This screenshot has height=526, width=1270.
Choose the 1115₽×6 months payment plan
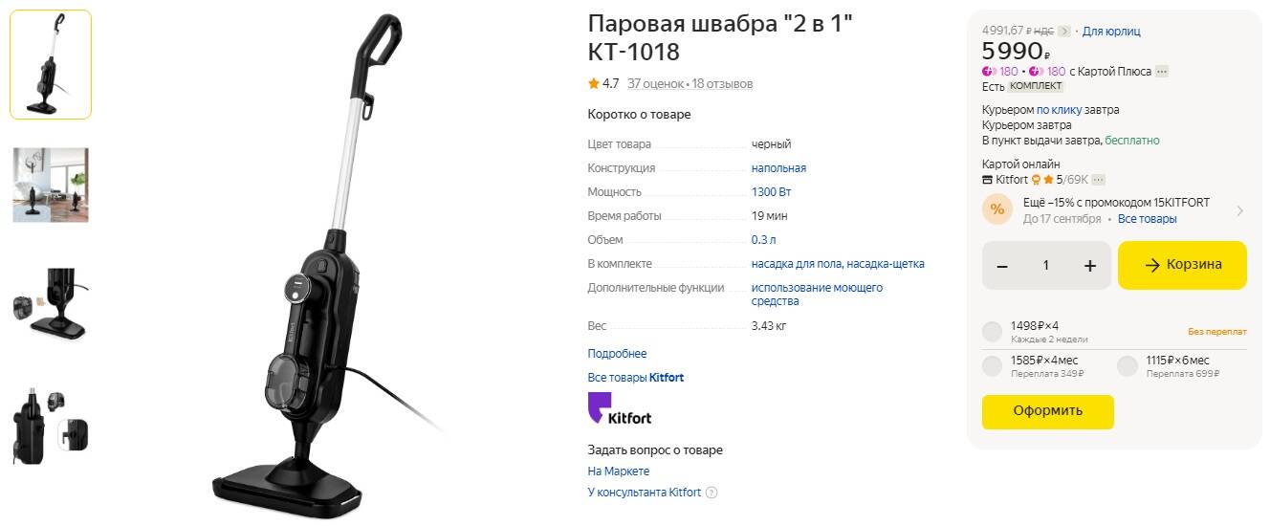(1128, 365)
